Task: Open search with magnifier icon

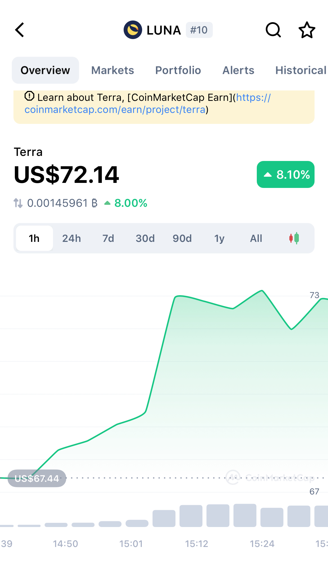Action: 273,30
